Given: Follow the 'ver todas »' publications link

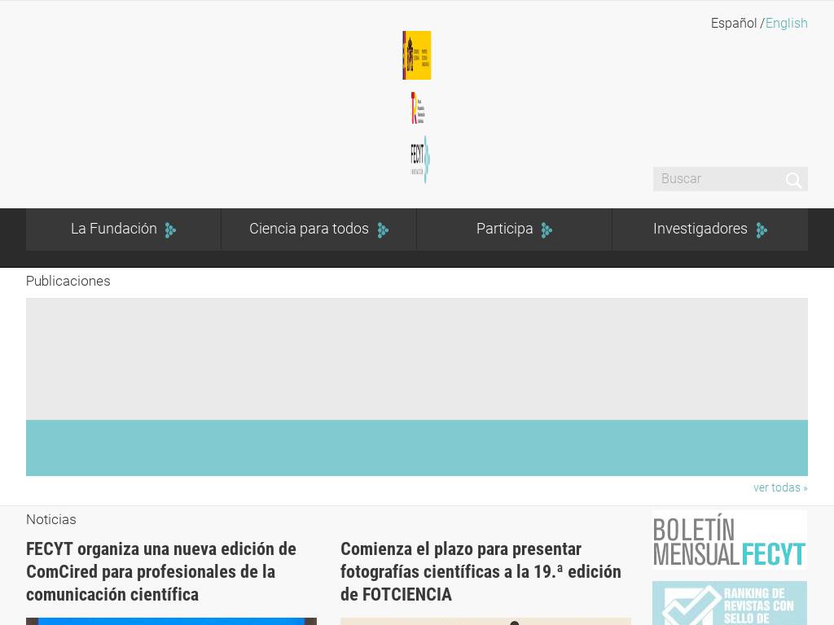Looking at the screenshot, I should [779, 487].
